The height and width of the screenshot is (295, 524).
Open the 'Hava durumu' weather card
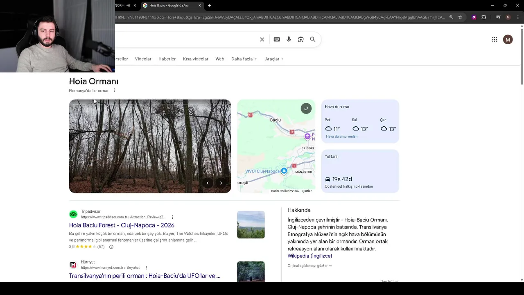pos(360,121)
